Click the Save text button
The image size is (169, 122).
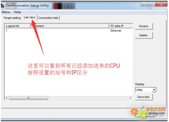144,97
